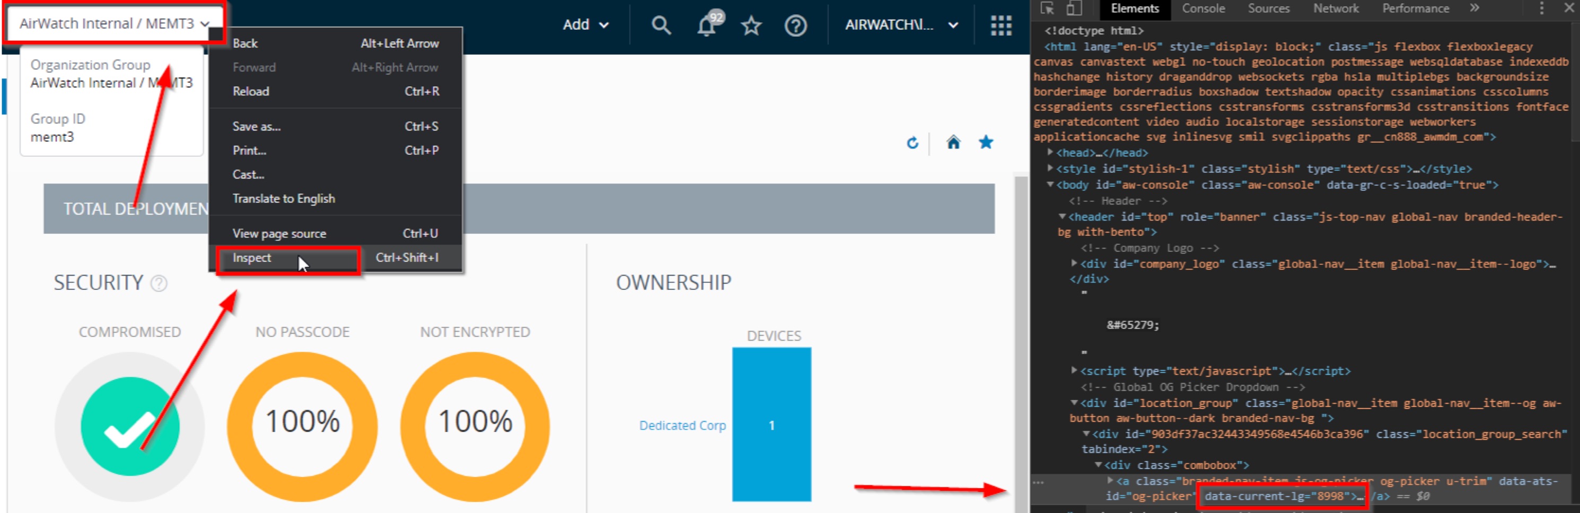Viewport: 1580px width, 513px height.
Task: Toggle the DevTools device toolbar icon
Action: 1073,8
